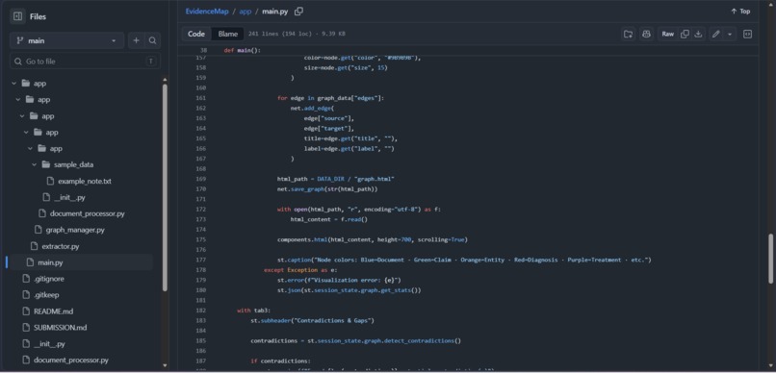The image size is (776, 373).
Task: Click the sticky 'def main():' header line
Action: coord(242,50)
